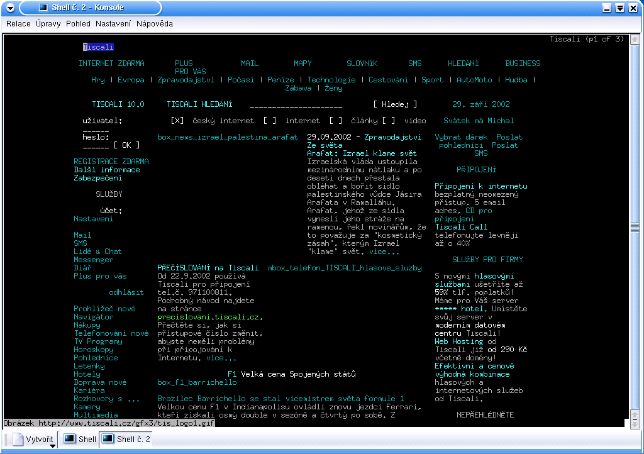Screen dimensions: 644x454
Task: Open the Brazilec Barrichello headline link
Action: (x=280, y=399)
